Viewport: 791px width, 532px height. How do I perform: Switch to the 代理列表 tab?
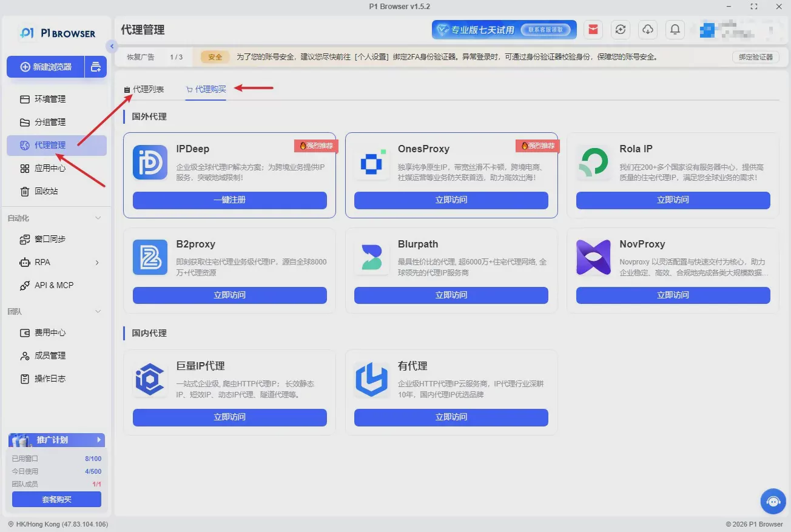[144, 89]
